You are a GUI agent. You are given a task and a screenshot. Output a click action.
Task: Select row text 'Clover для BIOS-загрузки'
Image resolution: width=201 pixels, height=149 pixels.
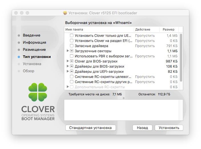96,61
